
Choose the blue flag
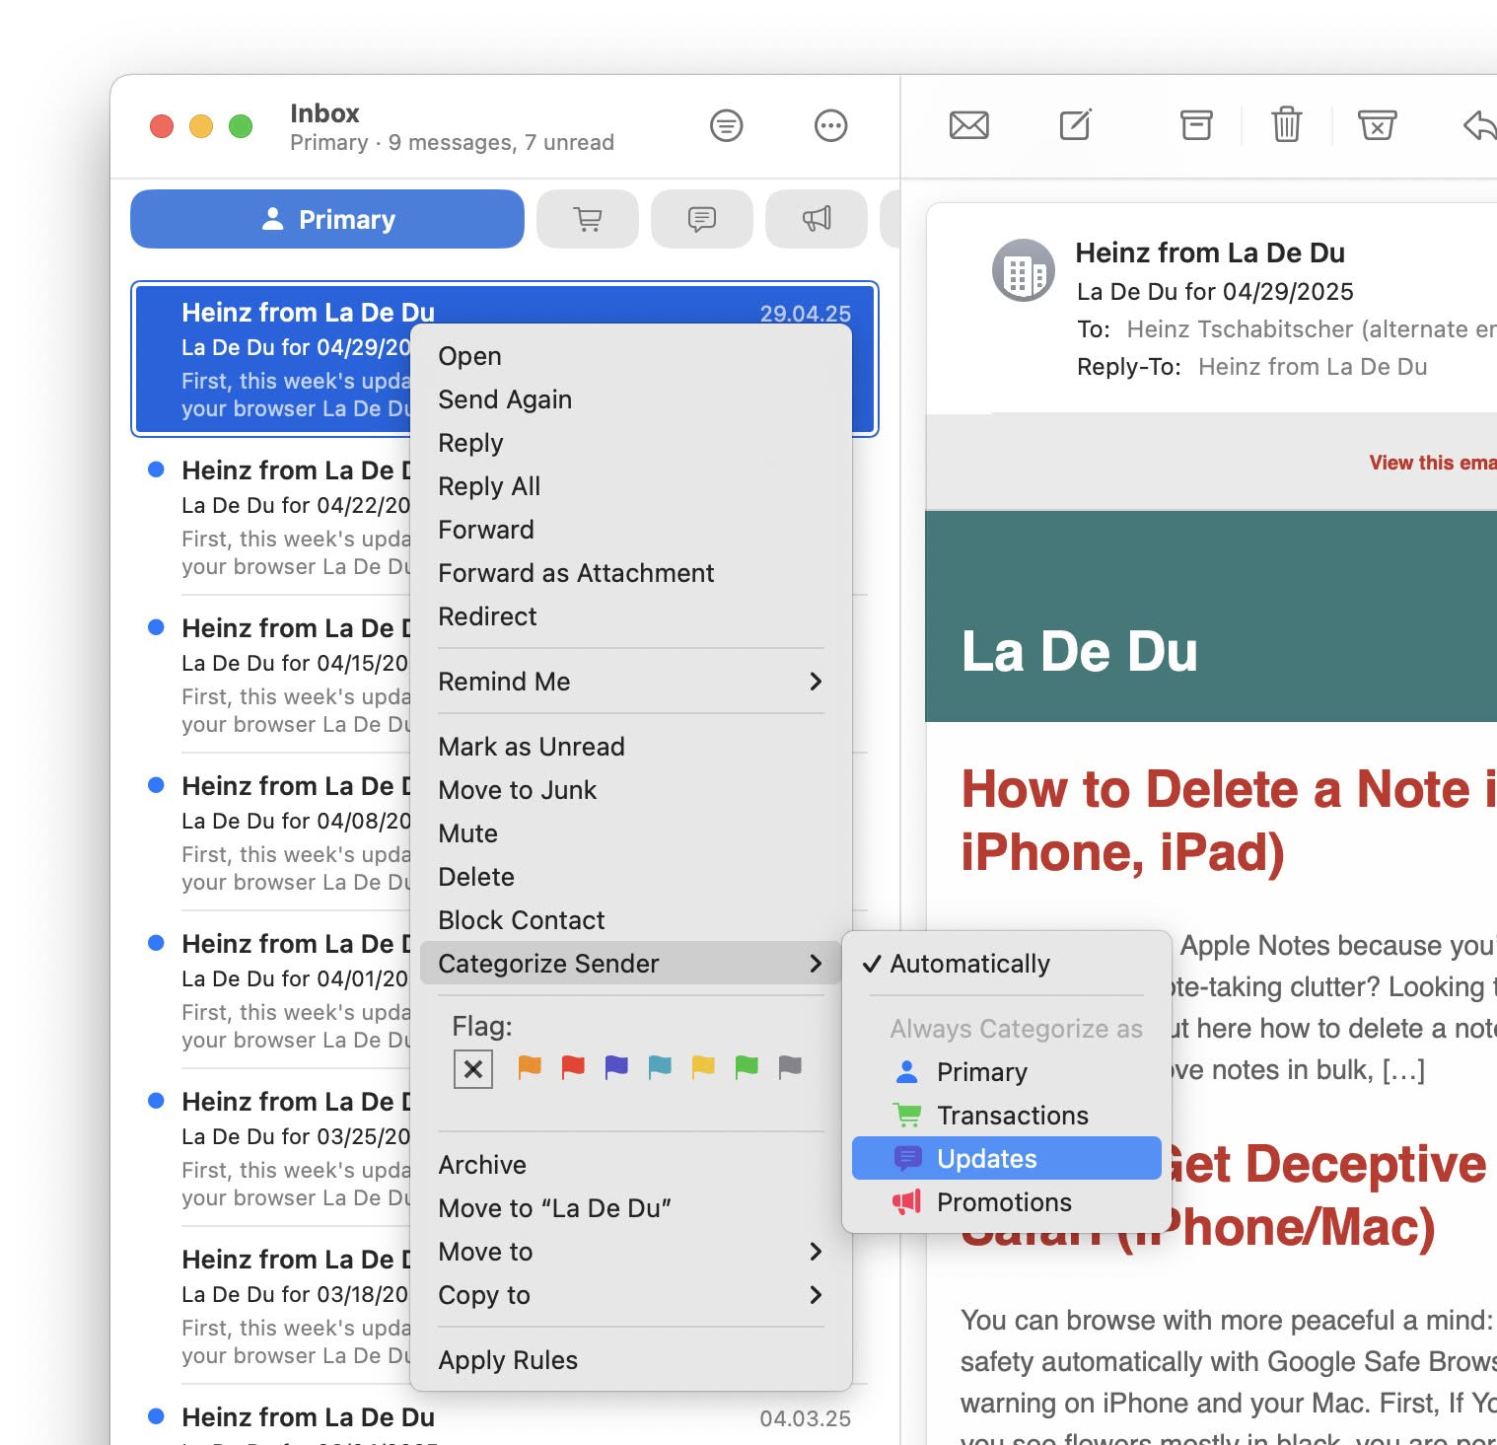(660, 1067)
